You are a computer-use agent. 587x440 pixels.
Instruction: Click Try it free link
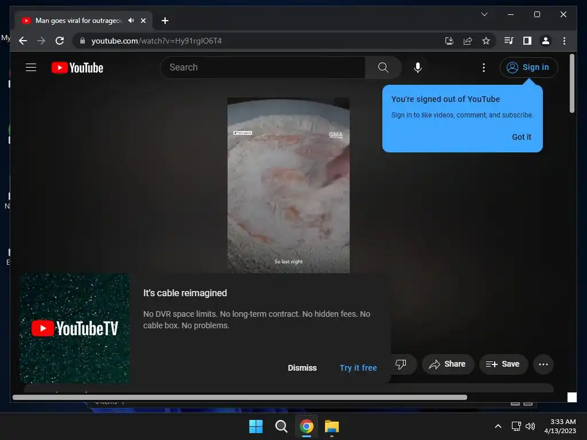(358, 368)
